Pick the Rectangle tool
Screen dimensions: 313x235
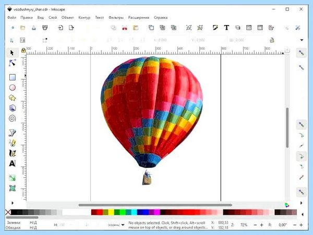pyautogui.click(x=13, y=77)
